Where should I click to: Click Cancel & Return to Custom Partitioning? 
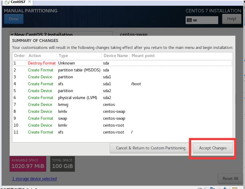pyautogui.click(x=151, y=148)
